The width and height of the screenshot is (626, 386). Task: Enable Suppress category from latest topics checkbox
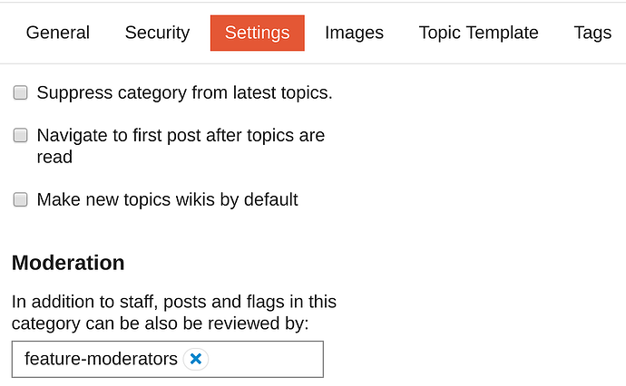click(x=20, y=92)
